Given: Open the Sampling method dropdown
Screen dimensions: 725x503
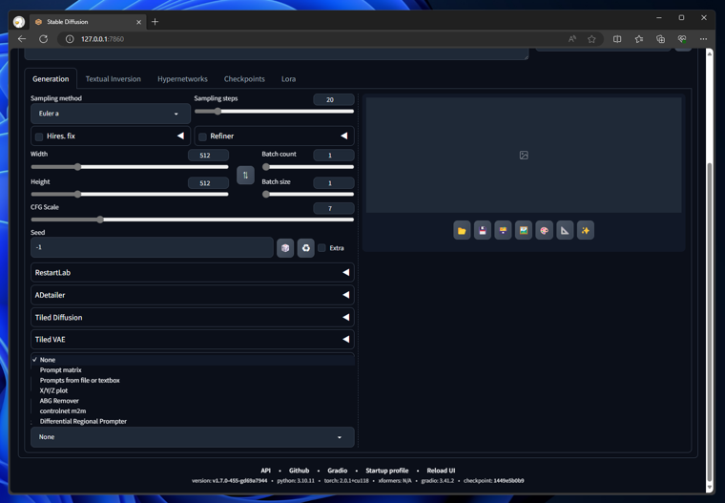Looking at the screenshot, I should 111,114.
